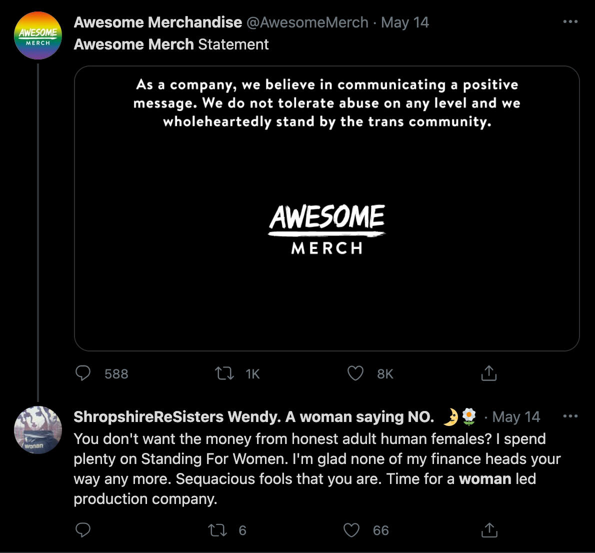Click the bold 'woman' keyword in reply
The image size is (595, 553).
pos(485,479)
